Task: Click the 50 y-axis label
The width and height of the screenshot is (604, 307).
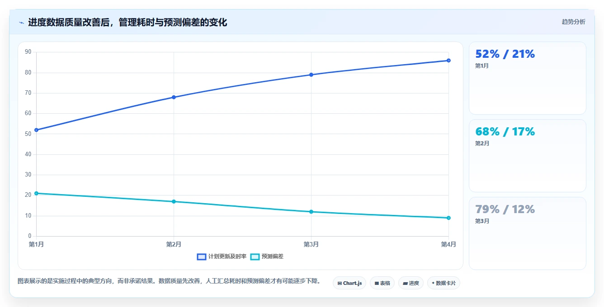Action: pos(28,134)
